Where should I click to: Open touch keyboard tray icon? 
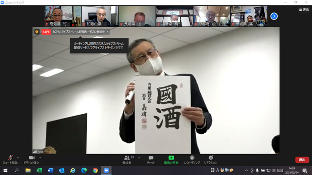[x=280, y=171]
